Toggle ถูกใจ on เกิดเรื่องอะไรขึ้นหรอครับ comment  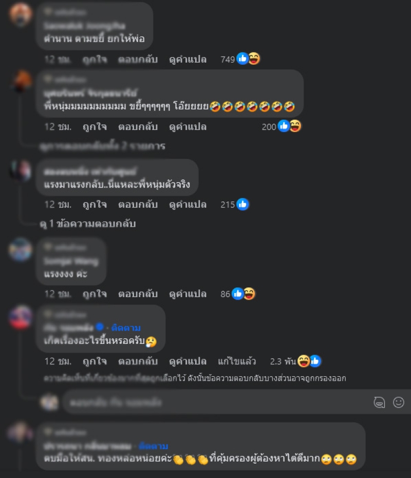[x=95, y=361]
